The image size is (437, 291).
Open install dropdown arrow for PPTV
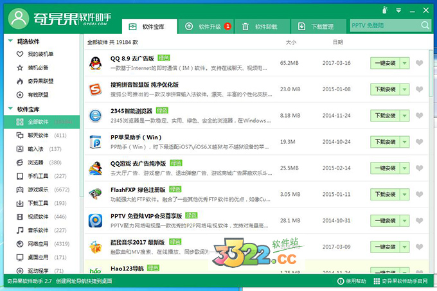(x=405, y=220)
